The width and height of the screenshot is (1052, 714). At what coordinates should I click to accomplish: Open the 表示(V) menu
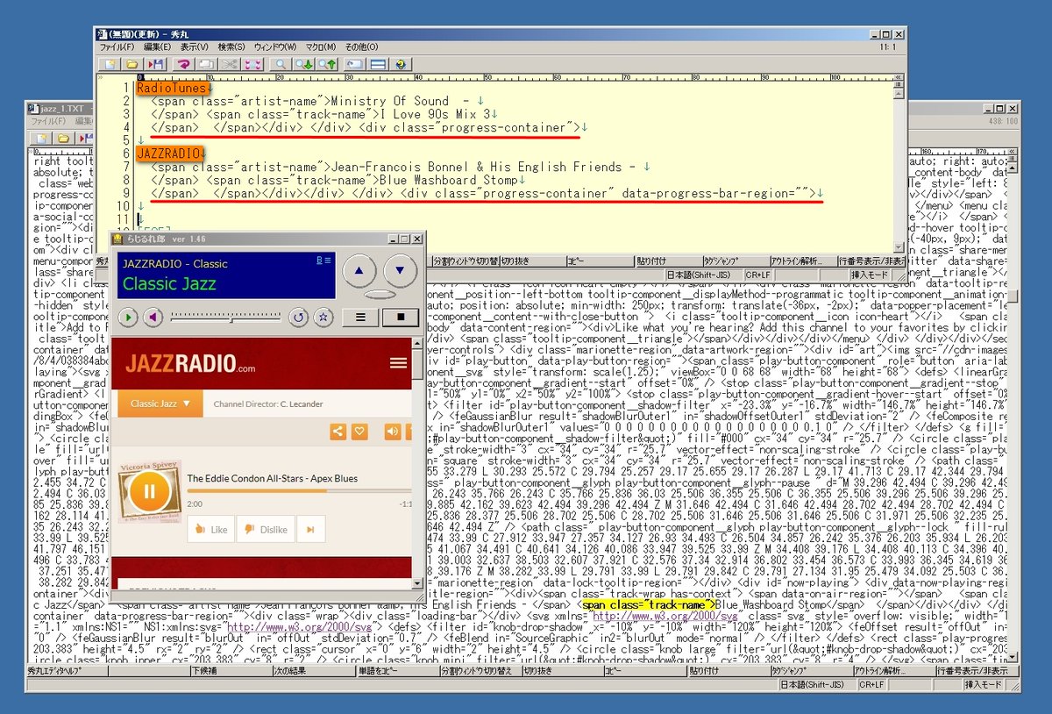pos(194,46)
